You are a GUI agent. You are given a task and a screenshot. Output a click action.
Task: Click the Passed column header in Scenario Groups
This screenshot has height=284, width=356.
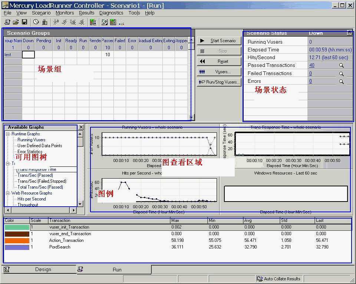coord(108,41)
